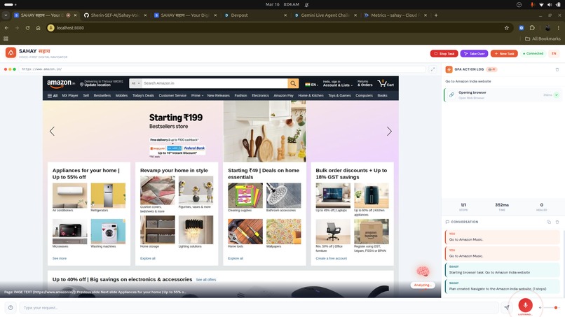The width and height of the screenshot is (565, 317).
Task: Bookmark this page with star icon
Action: [507, 28]
